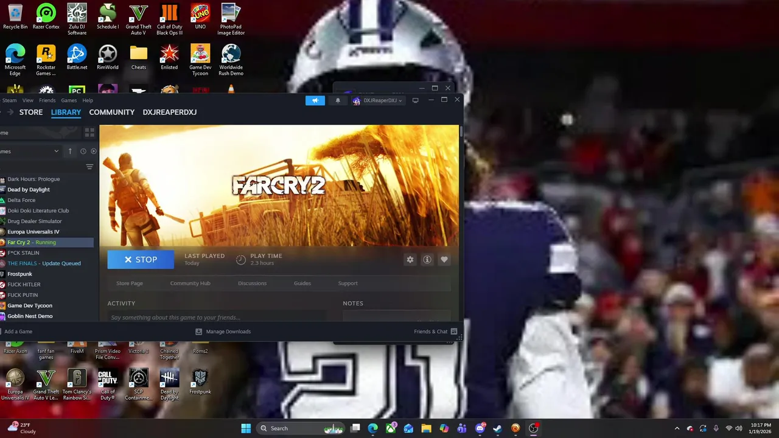Show hidden system tray icons chevron
This screenshot has height=438, width=779.
[677, 428]
